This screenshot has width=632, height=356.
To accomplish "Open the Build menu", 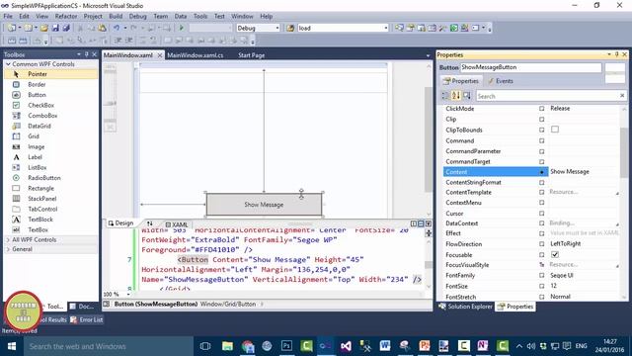I will (116, 16).
